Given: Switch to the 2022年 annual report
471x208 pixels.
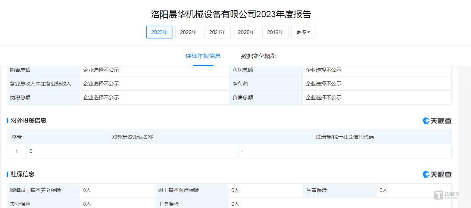Looking at the screenshot, I should (x=188, y=32).
